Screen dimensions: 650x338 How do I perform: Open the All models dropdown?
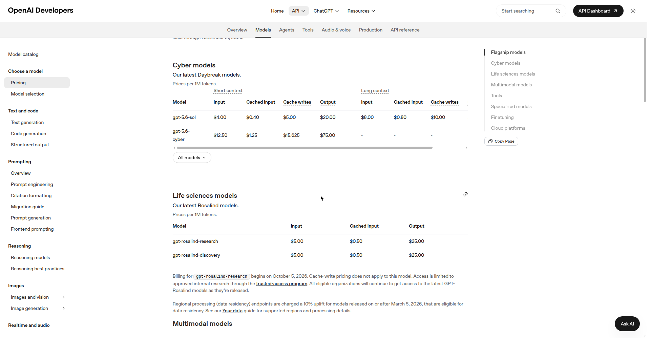pyautogui.click(x=192, y=157)
